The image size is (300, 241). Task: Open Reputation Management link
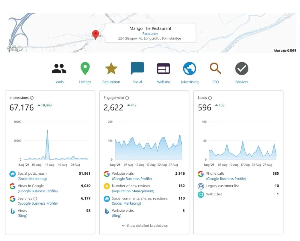point(133,191)
